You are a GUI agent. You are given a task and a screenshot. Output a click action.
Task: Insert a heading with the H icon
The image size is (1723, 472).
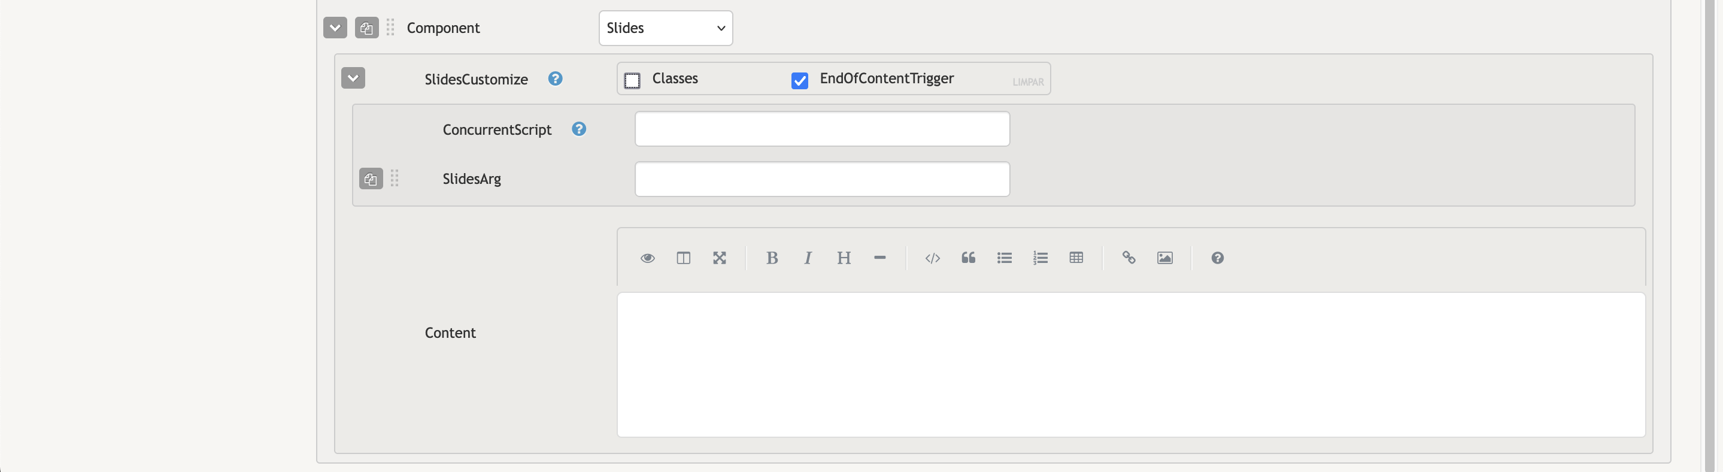[844, 258]
